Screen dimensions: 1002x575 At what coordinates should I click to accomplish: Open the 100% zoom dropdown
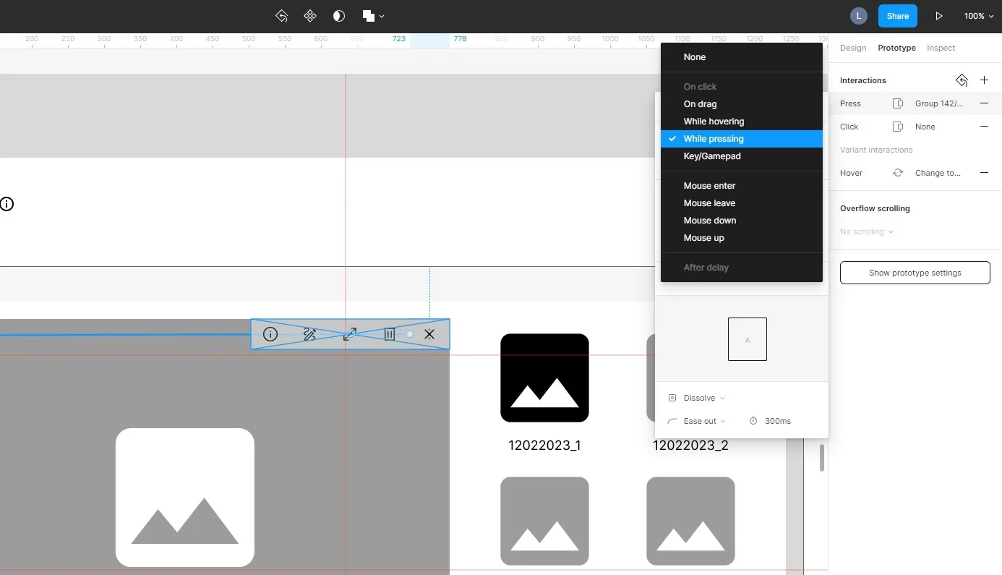(x=978, y=16)
